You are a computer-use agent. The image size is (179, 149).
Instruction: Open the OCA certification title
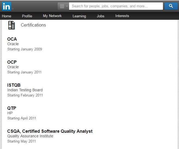point(12,39)
